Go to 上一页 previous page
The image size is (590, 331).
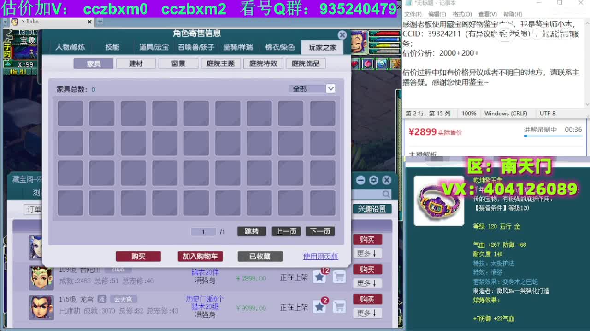click(x=286, y=232)
